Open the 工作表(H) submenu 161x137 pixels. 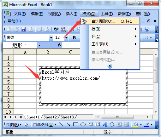click(110, 44)
